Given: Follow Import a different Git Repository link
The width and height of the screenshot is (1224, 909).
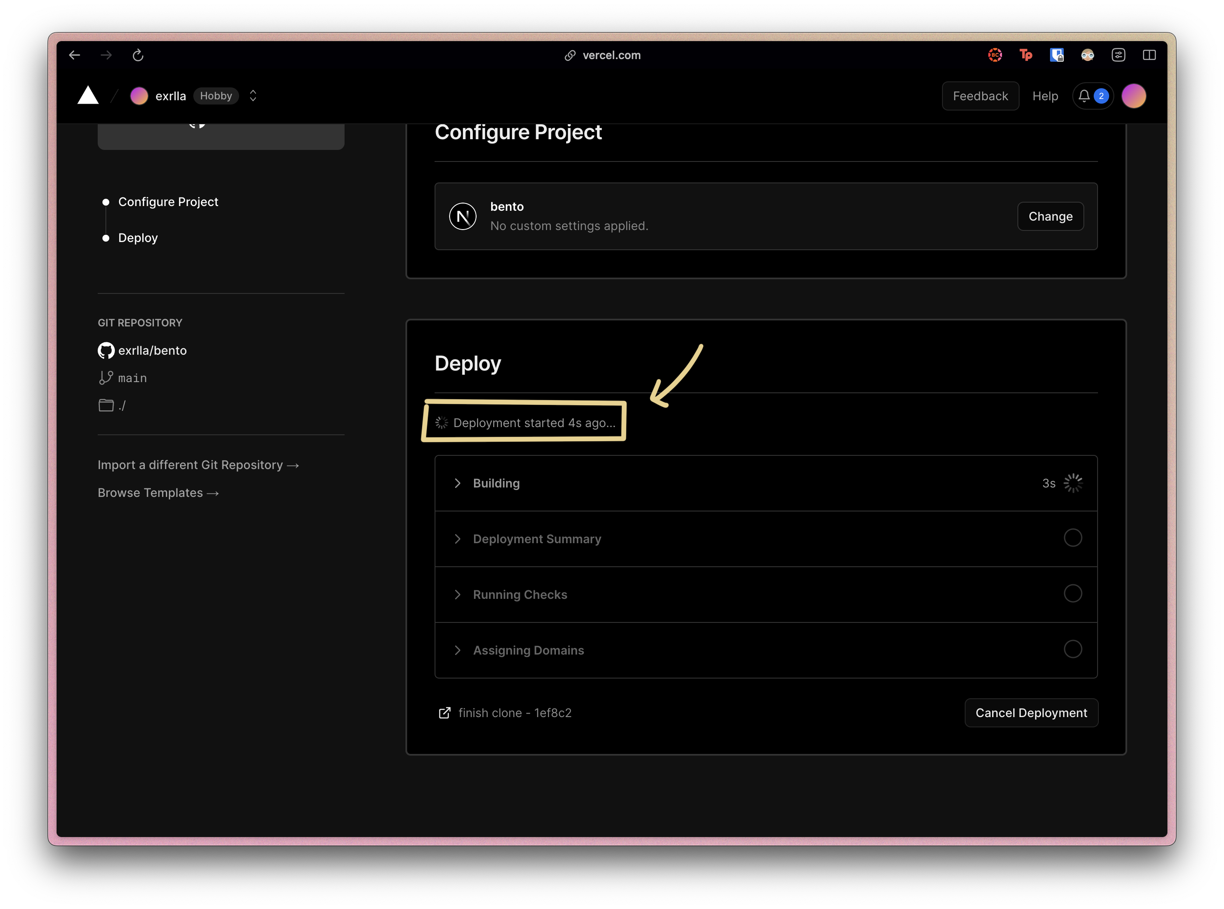Looking at the screenshot, I should tap(198, 465).
